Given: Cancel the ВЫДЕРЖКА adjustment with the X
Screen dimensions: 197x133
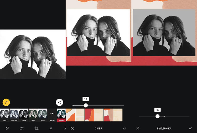Looking at the screenshot, I should tap(138, 128).
